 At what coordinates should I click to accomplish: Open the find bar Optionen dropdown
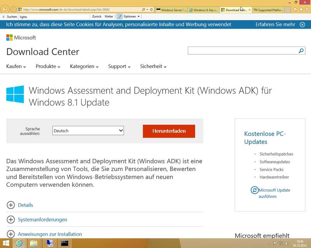pyautogui.click(x=131, y=17)
